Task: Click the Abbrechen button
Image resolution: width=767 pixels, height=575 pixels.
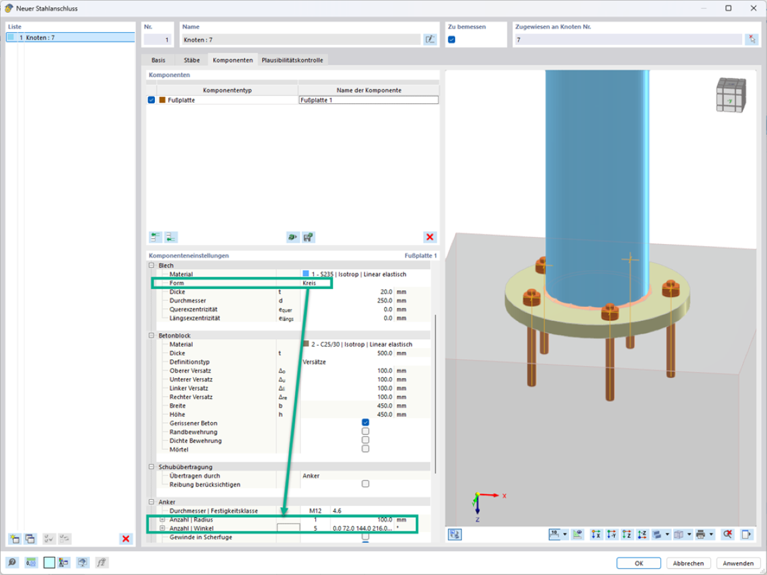Action: click(689, 563)
